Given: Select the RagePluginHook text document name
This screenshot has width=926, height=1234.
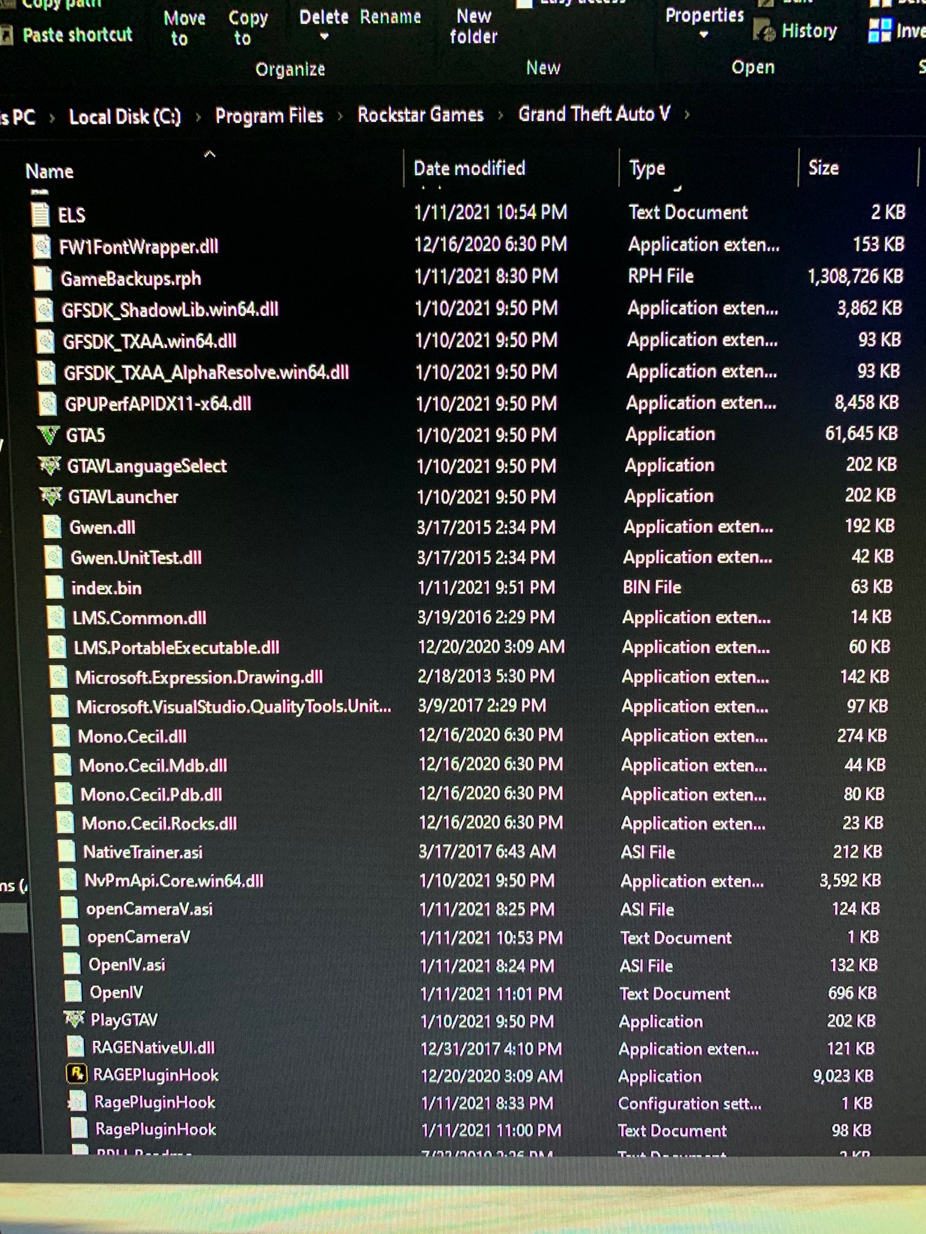Looking at the screenshot, I should pos(156,1129).
